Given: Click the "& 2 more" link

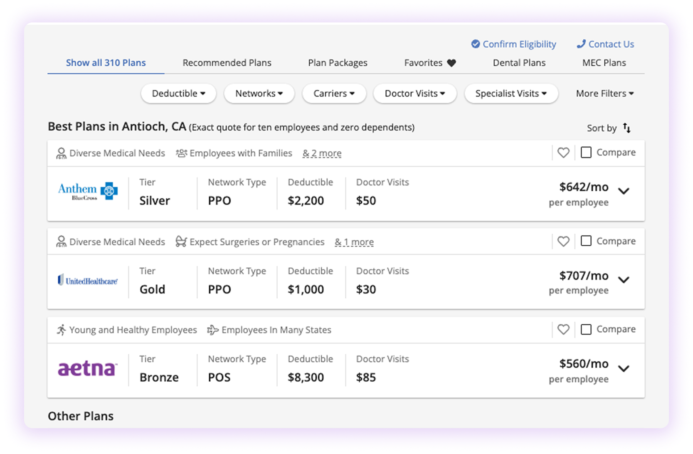Looking at the screenshot, I should (x=322, y=153).
